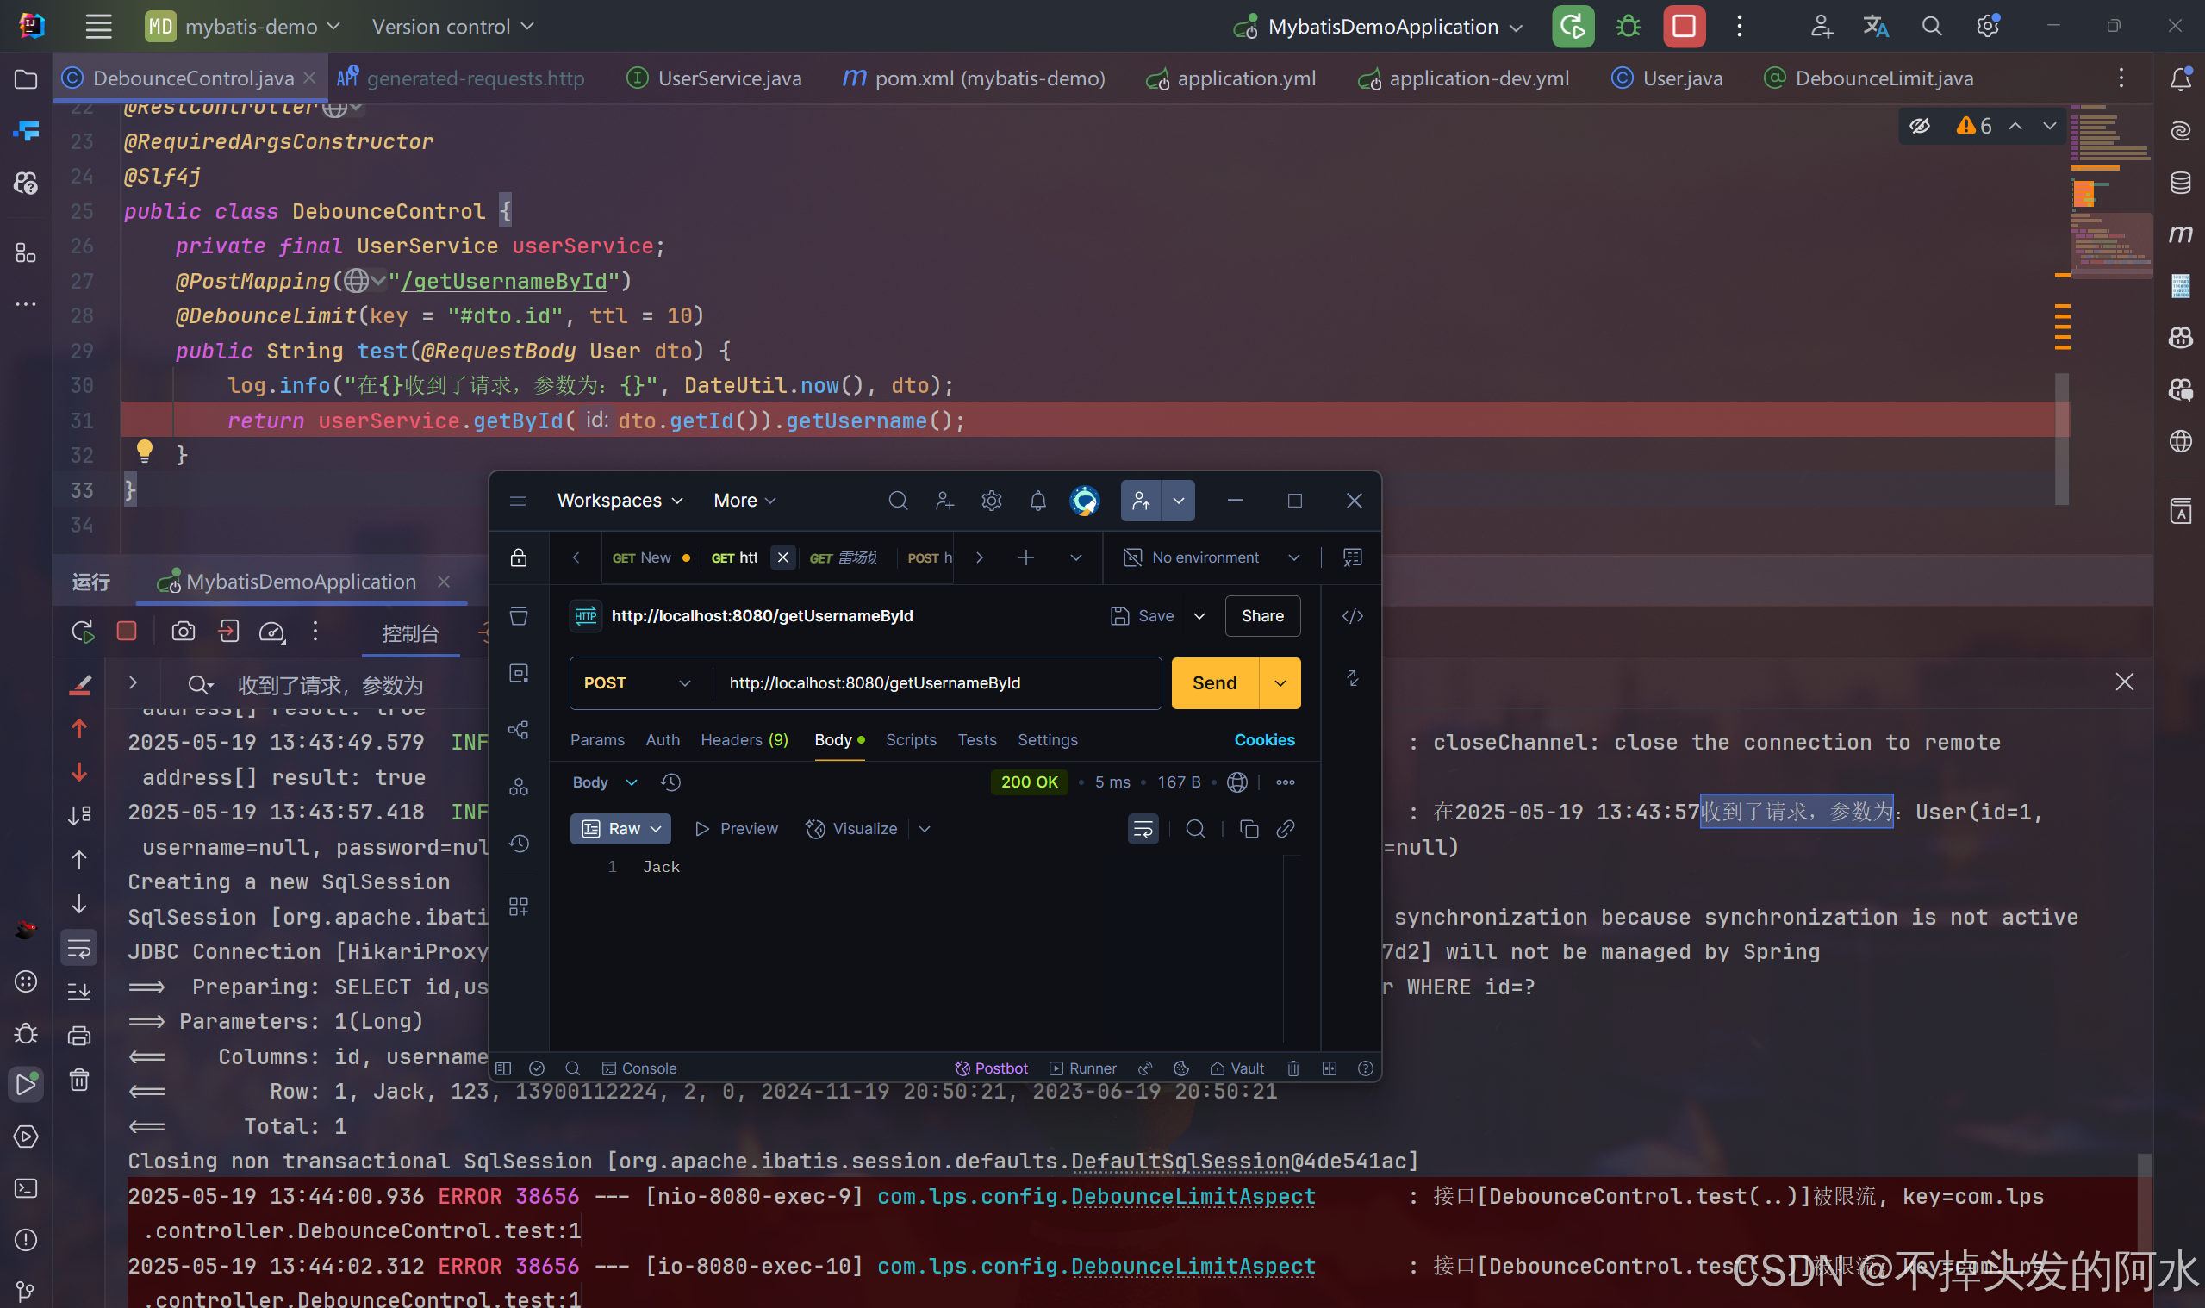
Task: Toggle soft-wrap in the run console
Action: (79, 949)
